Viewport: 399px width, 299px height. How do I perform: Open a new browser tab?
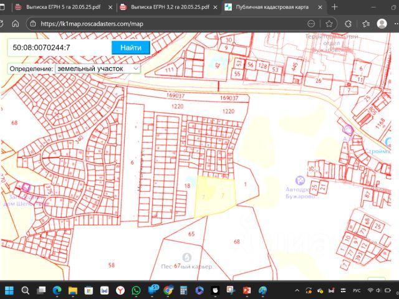tap(334, 7)
